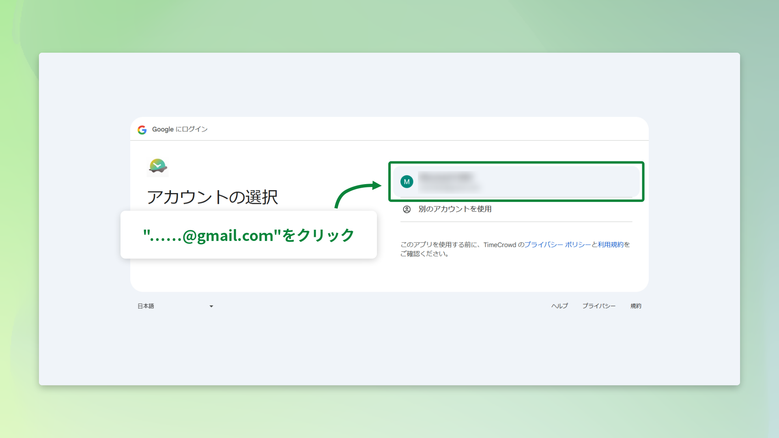Click the Google にログイン header text
The height and width of the screenshot is (438, 779).
pos(180,129)
